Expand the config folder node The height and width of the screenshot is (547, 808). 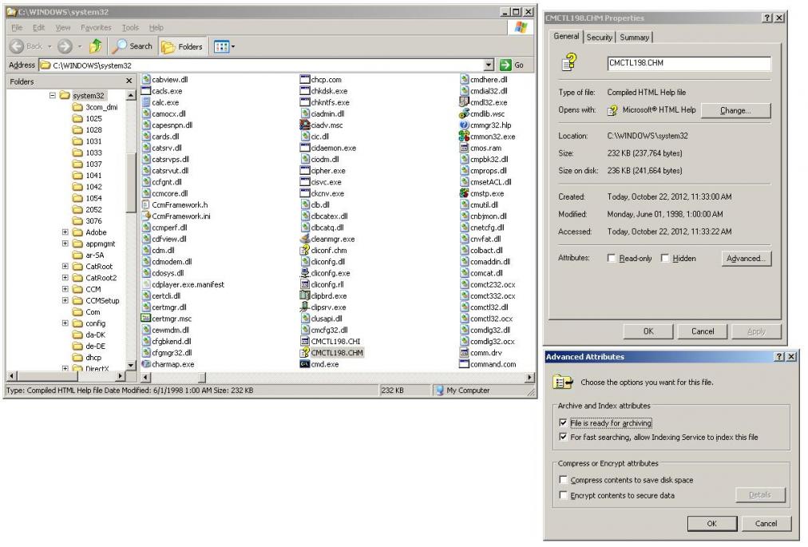point(65,323)
